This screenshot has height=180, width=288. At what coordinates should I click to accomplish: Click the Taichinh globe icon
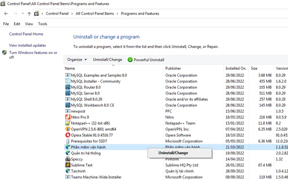point(68,171)
